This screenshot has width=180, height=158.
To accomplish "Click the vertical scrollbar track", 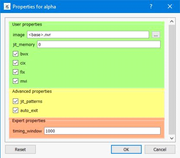I will [172, 80].
